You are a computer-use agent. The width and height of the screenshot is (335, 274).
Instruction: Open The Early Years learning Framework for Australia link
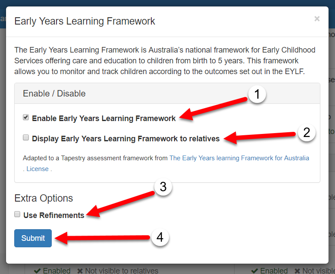(239, 158)
